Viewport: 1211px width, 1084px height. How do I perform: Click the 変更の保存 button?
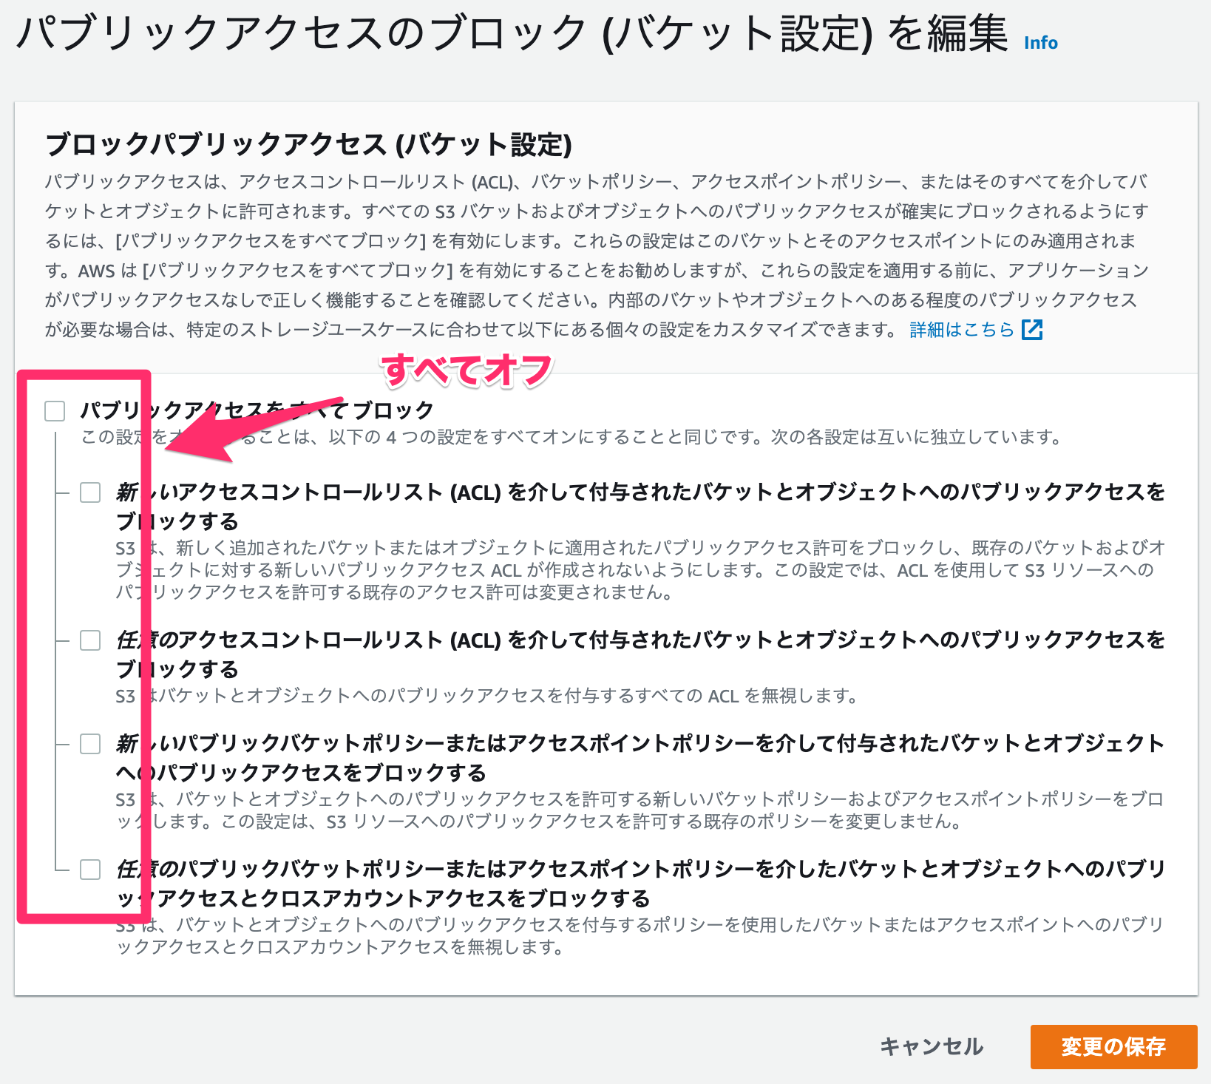coord(1113,1046)
